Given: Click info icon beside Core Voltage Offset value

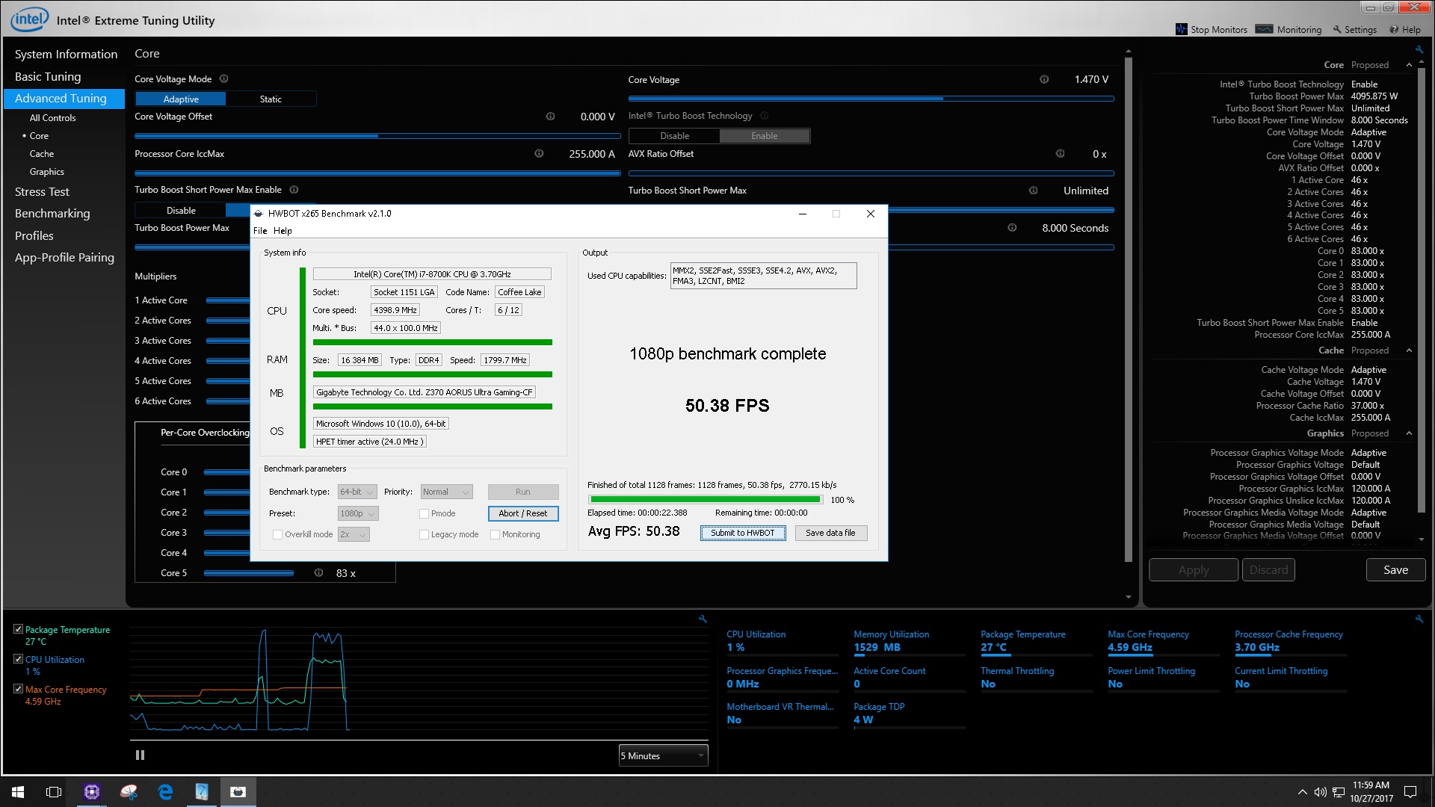Looking at the screenshot, I should 550,117.
